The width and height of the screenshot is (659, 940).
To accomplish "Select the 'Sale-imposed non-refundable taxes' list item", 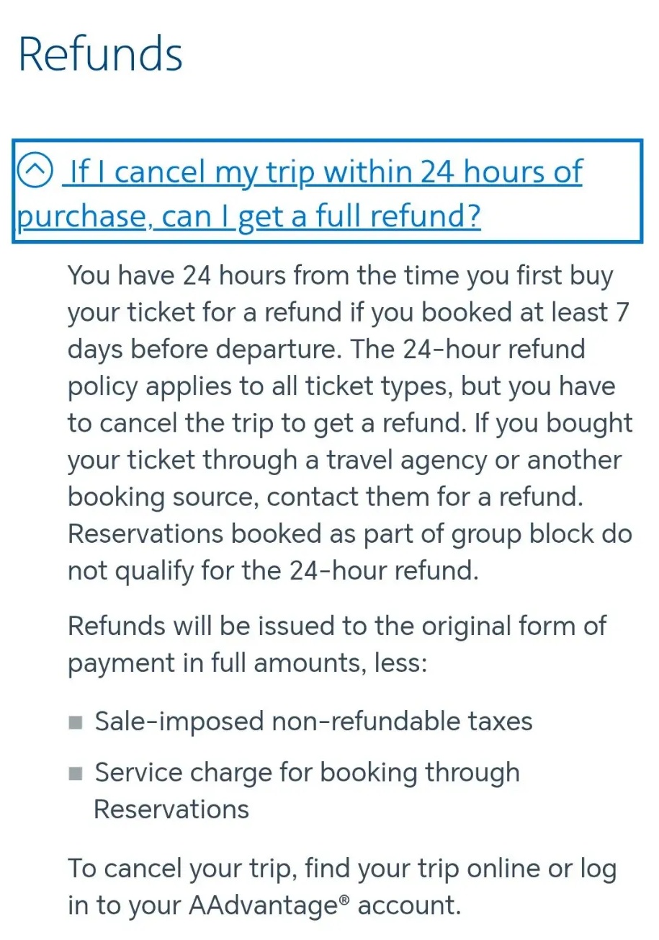I will (x=313, y=722).
